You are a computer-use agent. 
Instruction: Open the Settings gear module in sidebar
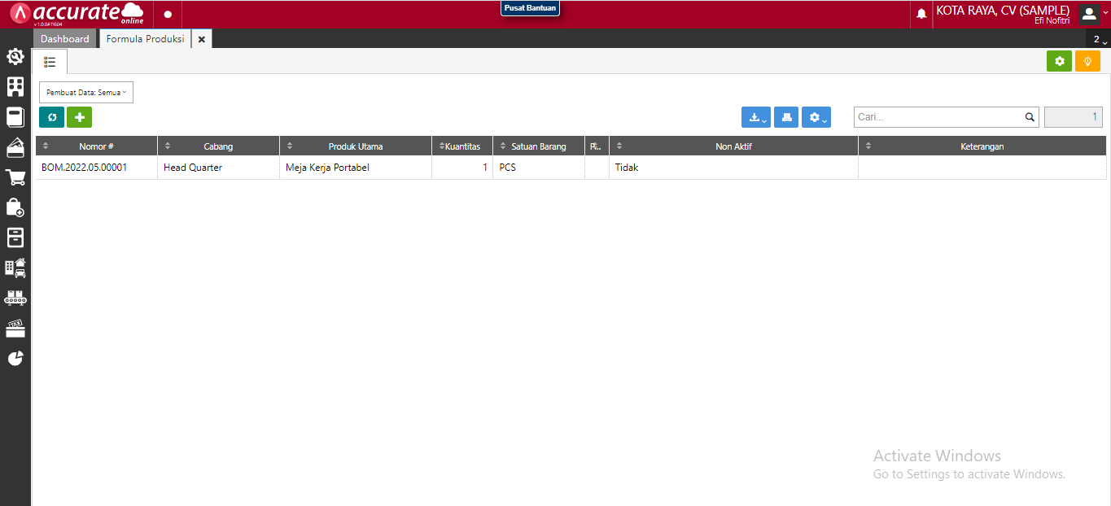coord(15,57)
